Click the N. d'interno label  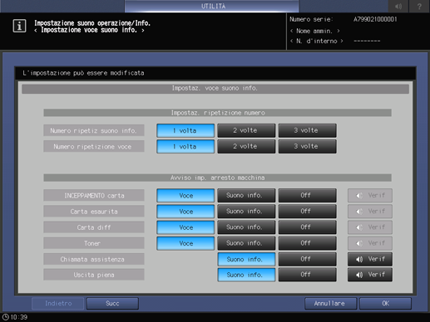click(316, 41)
